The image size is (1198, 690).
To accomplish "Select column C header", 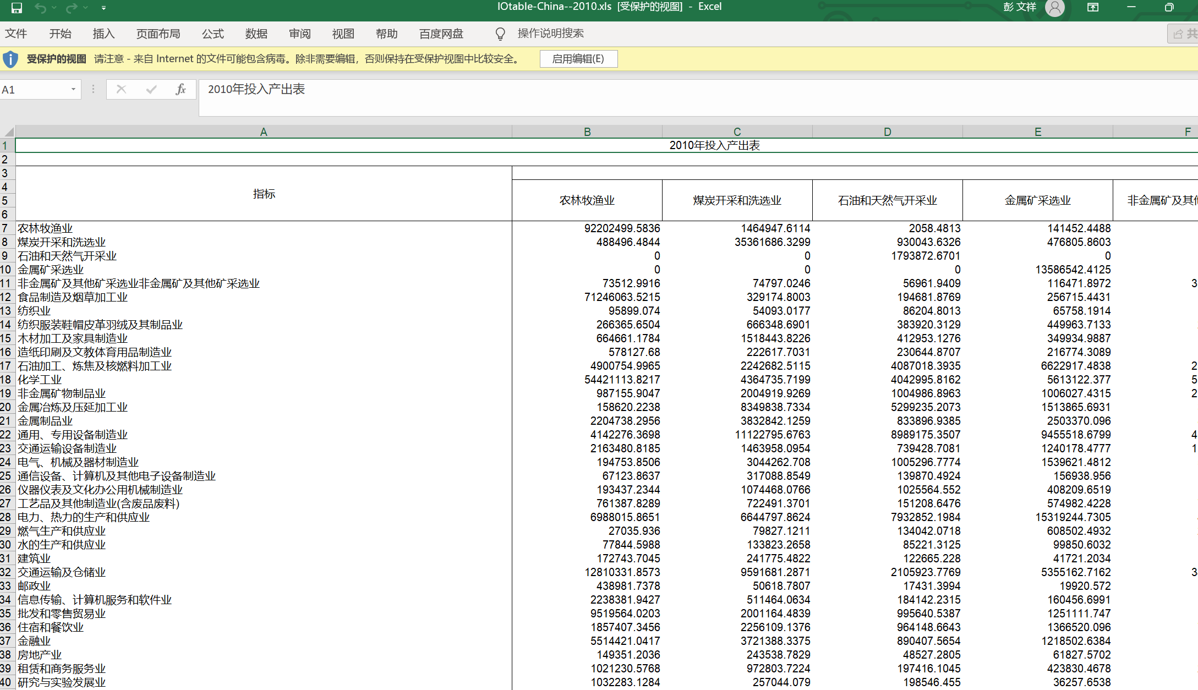I will click(737, 132).
